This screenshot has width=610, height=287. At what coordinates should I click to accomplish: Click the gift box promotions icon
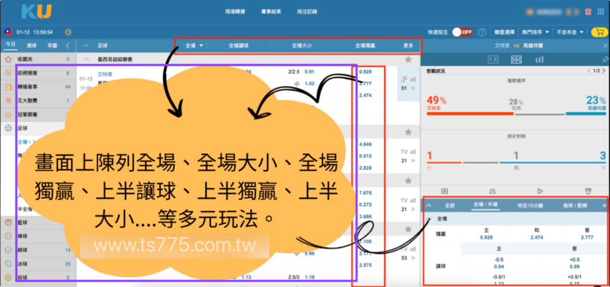589,11
